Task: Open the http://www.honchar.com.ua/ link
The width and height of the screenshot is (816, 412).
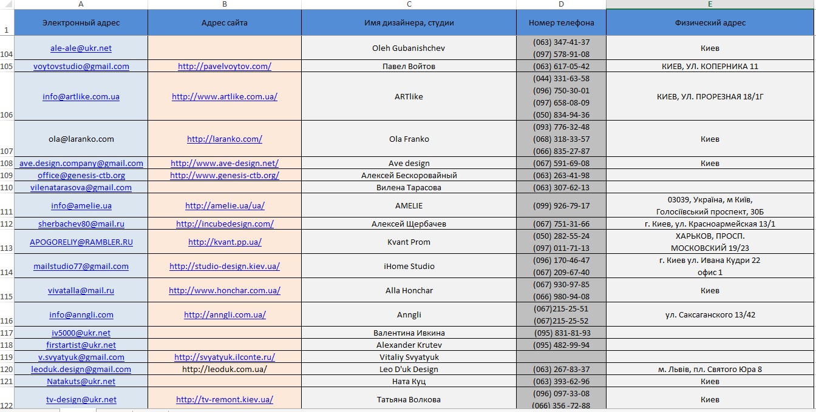Action: point(225,291)
